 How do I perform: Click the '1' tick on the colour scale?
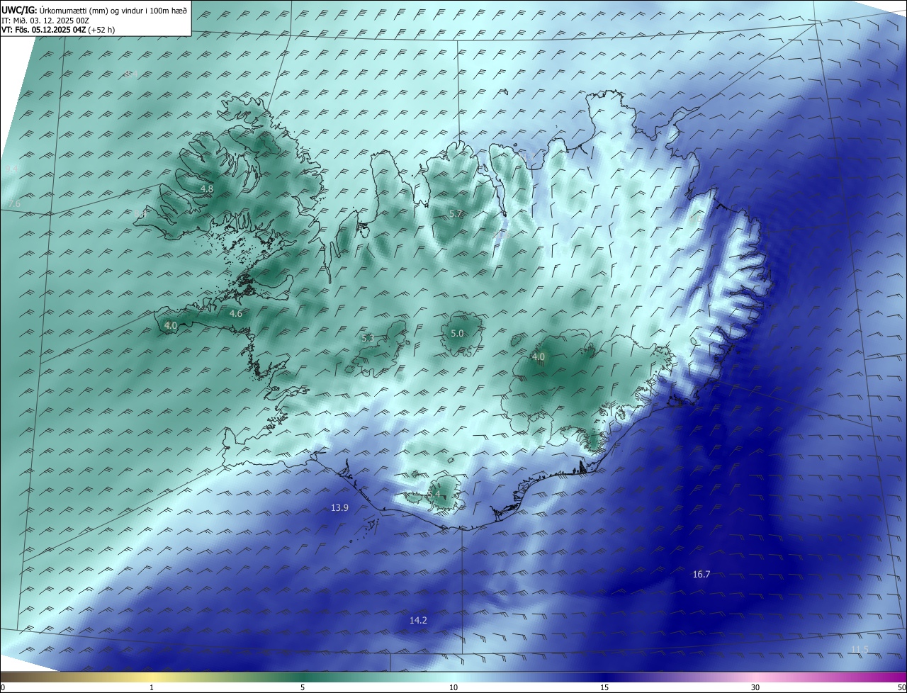click(152, 687)
